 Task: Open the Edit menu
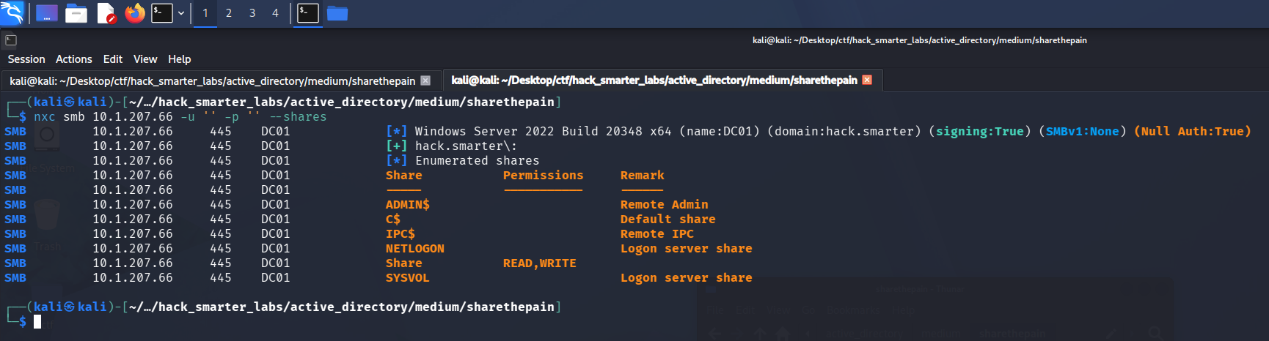pos(113,59)
